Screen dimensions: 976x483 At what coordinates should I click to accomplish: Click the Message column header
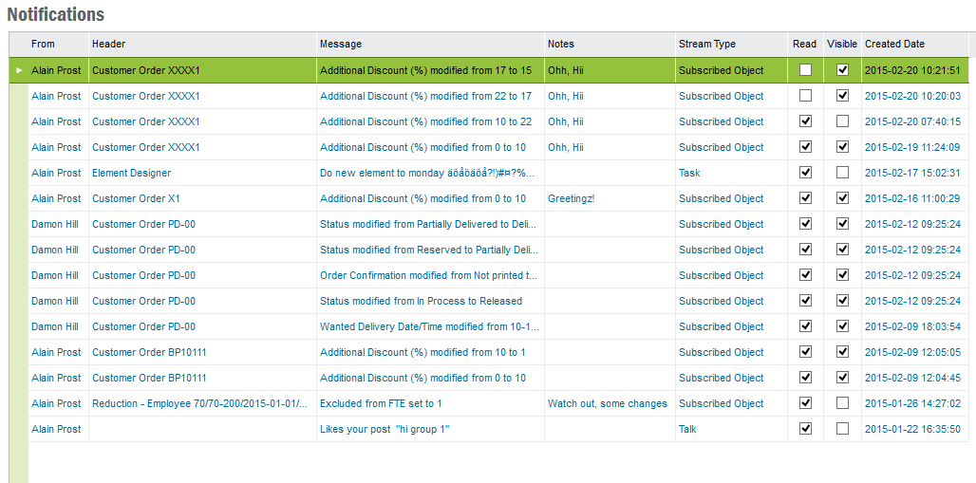tap(340, 44)
